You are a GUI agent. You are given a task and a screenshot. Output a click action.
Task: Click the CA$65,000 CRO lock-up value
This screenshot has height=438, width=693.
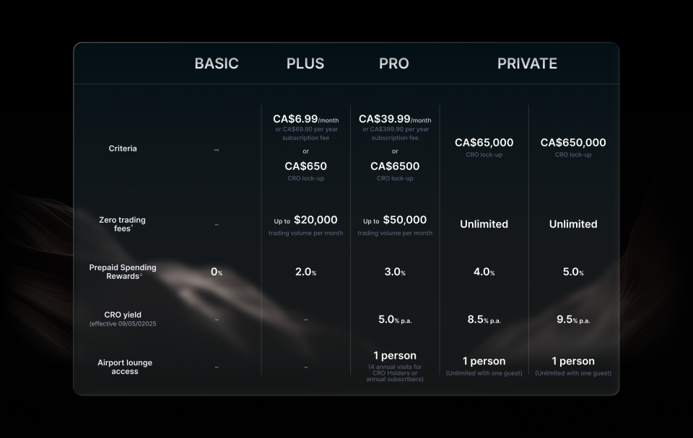coord(484,143)
